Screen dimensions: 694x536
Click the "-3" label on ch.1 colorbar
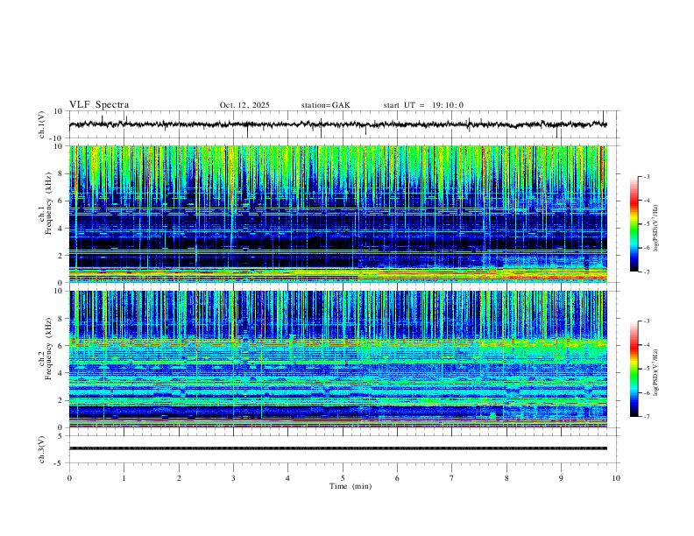[x=646, y=176]
